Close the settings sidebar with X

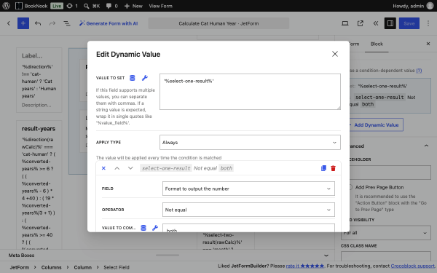pos(428,44)
